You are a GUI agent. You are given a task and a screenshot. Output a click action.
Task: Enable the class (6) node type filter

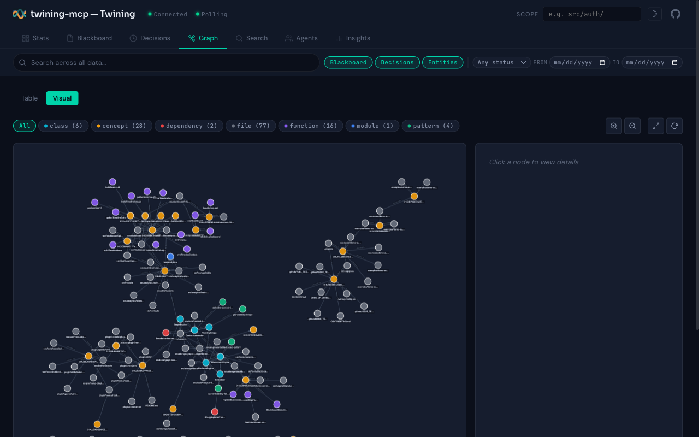(63, 126)
